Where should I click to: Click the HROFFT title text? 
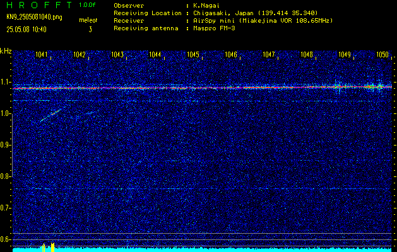point(39,5)
